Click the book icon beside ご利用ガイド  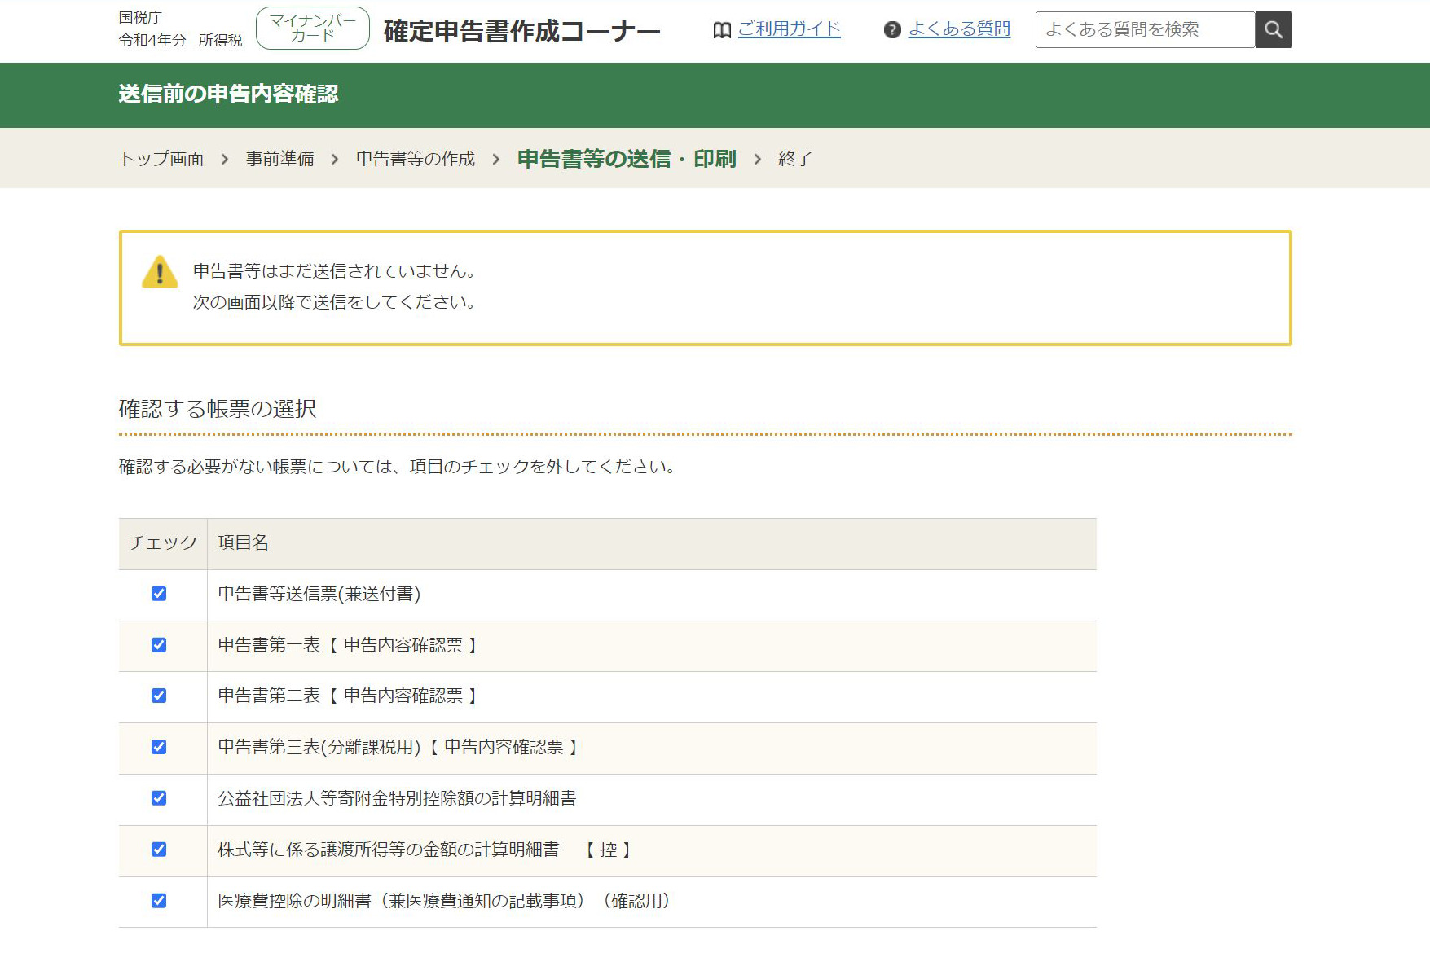coord(722,30)
